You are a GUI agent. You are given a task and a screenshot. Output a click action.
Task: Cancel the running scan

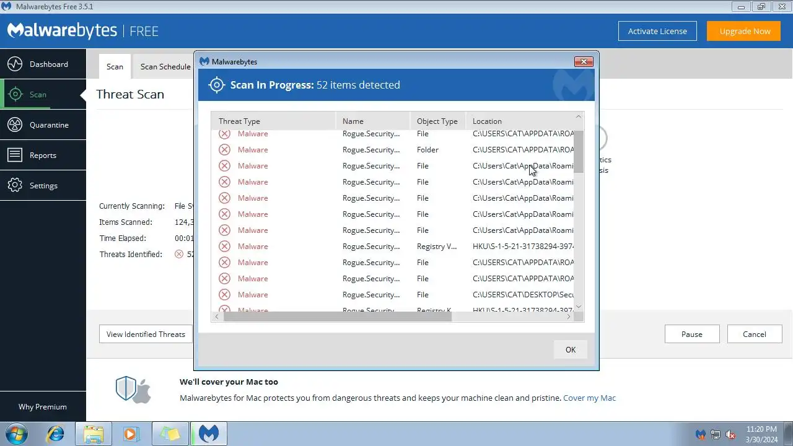[x=755, y=334]
